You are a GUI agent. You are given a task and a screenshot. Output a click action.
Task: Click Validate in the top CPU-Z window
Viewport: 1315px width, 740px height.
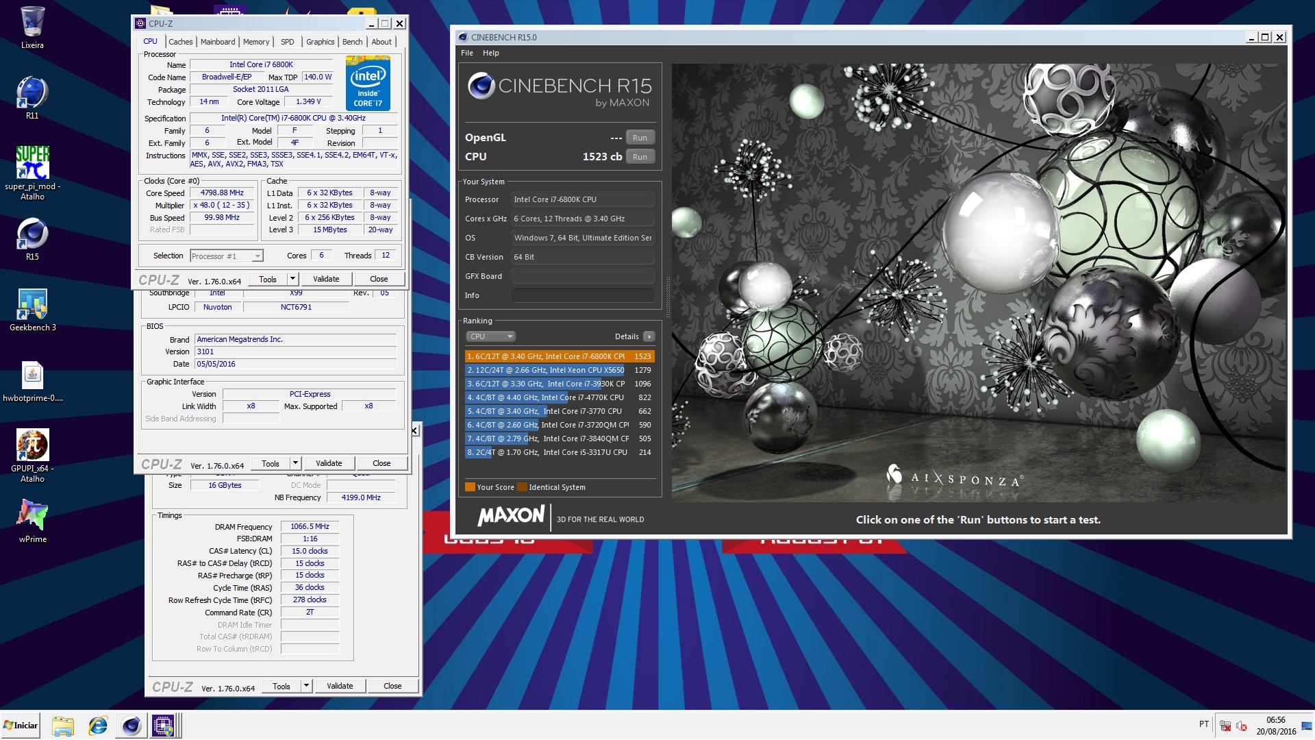[326, 279]
